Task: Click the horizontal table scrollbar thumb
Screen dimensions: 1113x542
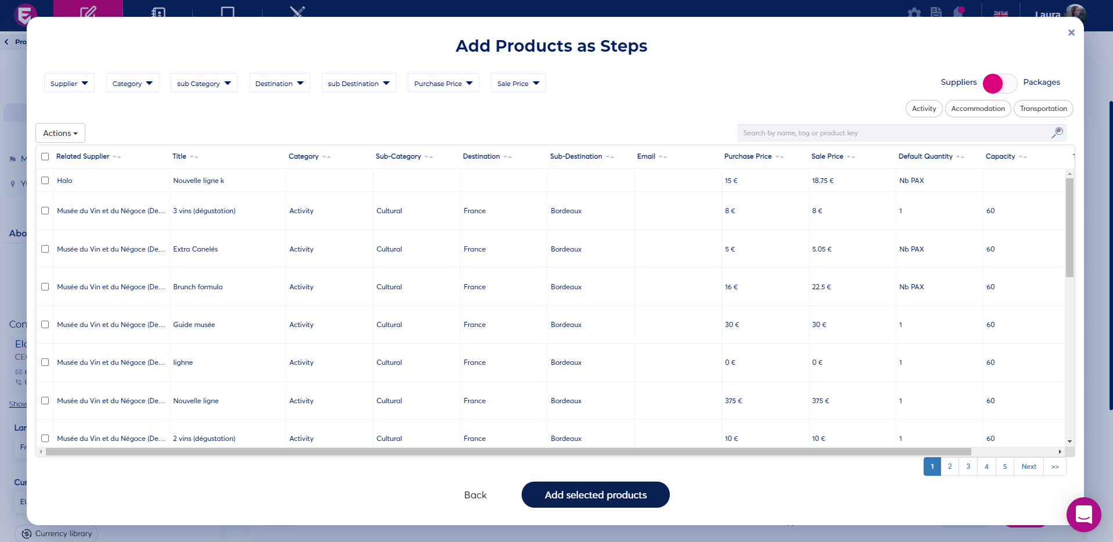Action: 508,451
